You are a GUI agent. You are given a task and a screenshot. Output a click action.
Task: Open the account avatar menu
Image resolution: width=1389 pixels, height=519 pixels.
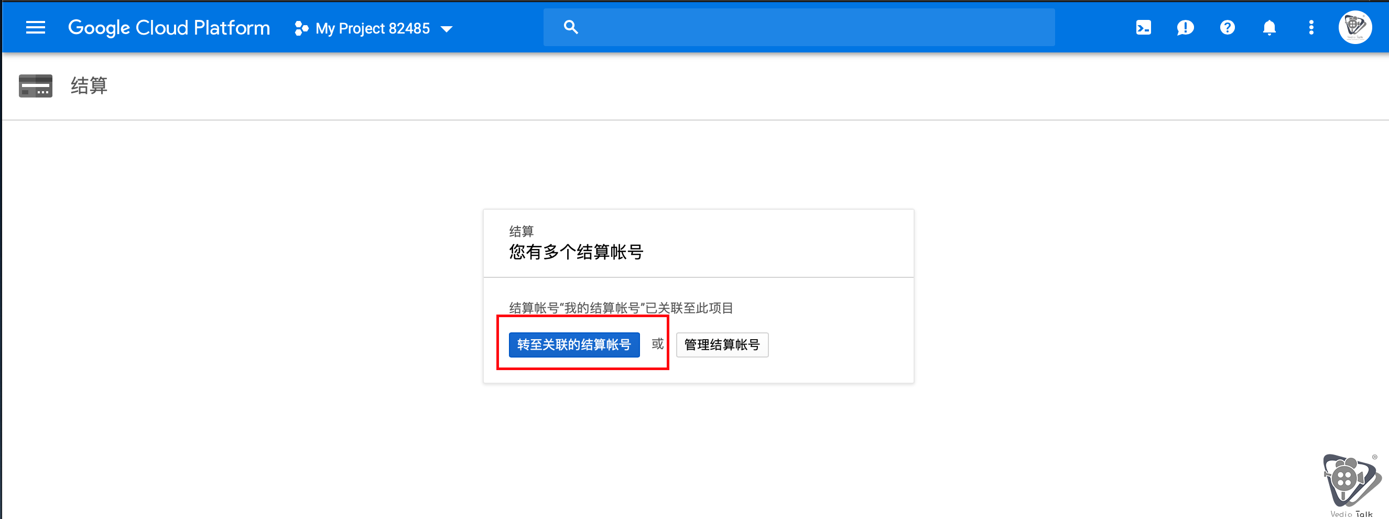click(x=1355, y=27)
